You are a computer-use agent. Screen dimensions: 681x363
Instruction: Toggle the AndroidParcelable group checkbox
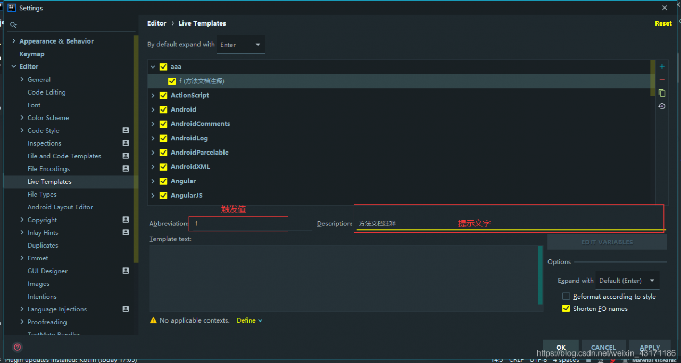(x=163, y=153)
